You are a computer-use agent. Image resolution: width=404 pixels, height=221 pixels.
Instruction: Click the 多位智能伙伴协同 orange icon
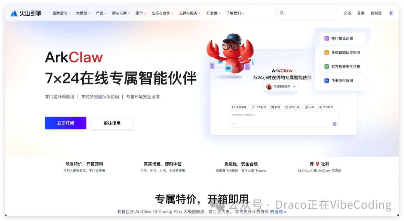[x=326, y=52]
